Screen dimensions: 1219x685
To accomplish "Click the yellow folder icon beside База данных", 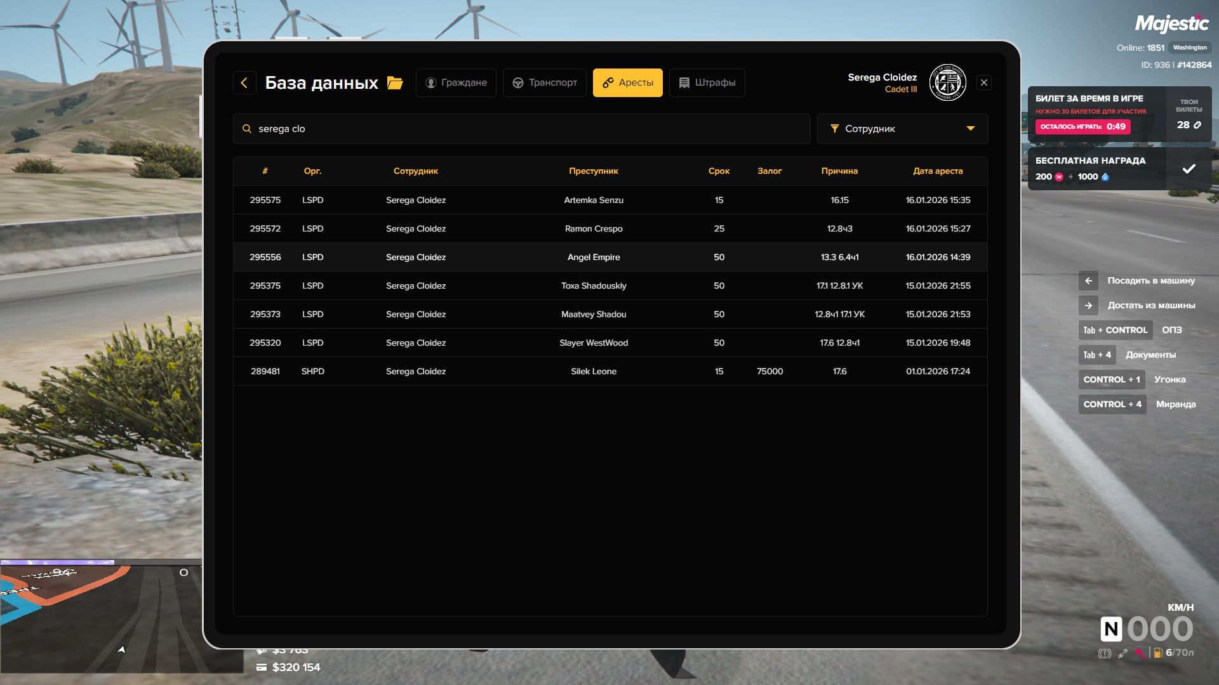I will pyautogui.click(x=395, y=83).
